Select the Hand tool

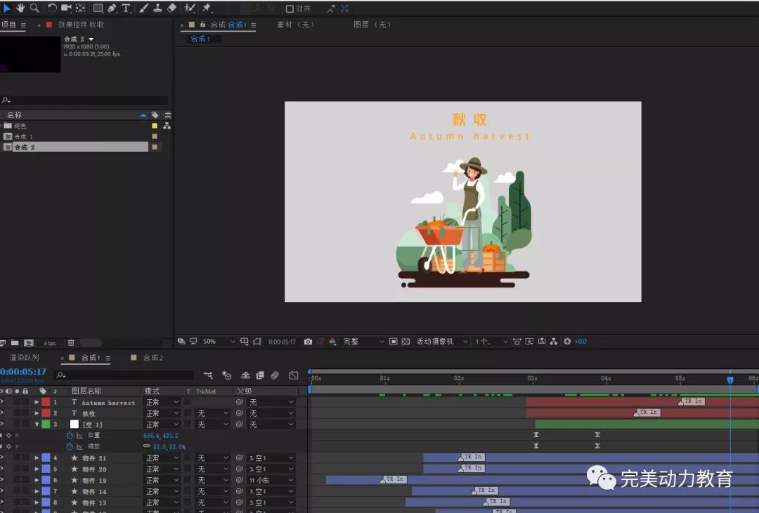(x=20, y=8)
